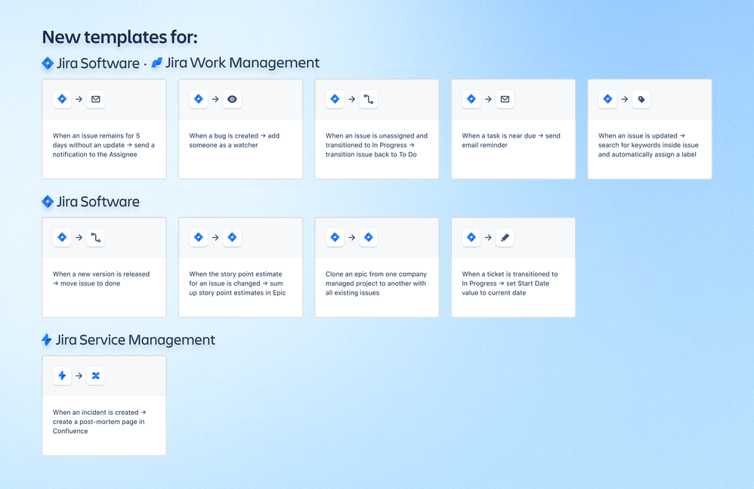Click the Jira icon in the 'issue is unassigned' card
Viewport: 754px width, 489px height.
click(335, 99)
